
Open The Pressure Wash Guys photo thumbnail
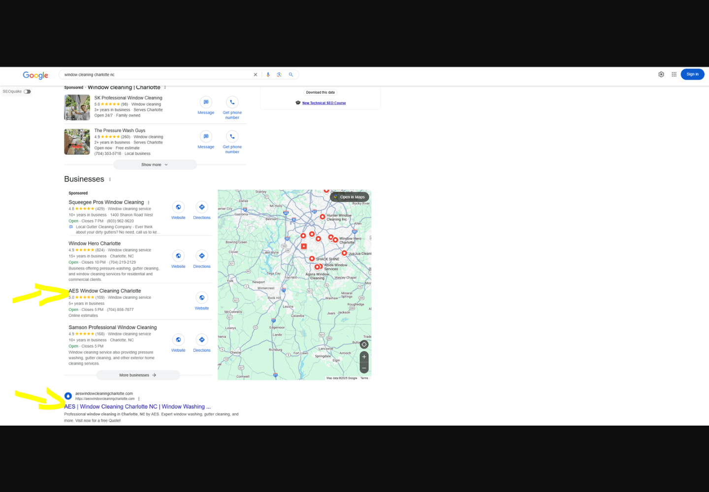(x=77, y=142)
